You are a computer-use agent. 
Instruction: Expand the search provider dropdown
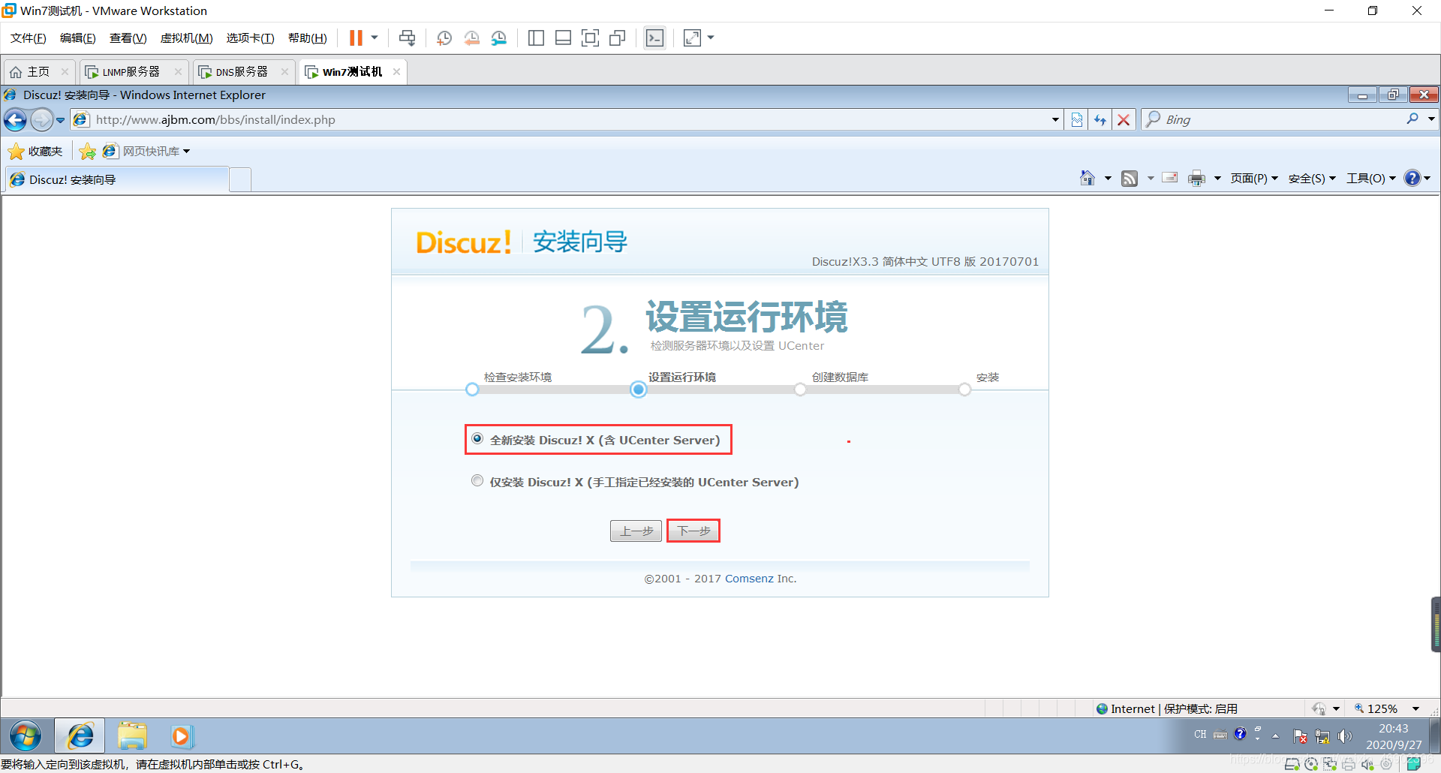(x=1430, y=119)
